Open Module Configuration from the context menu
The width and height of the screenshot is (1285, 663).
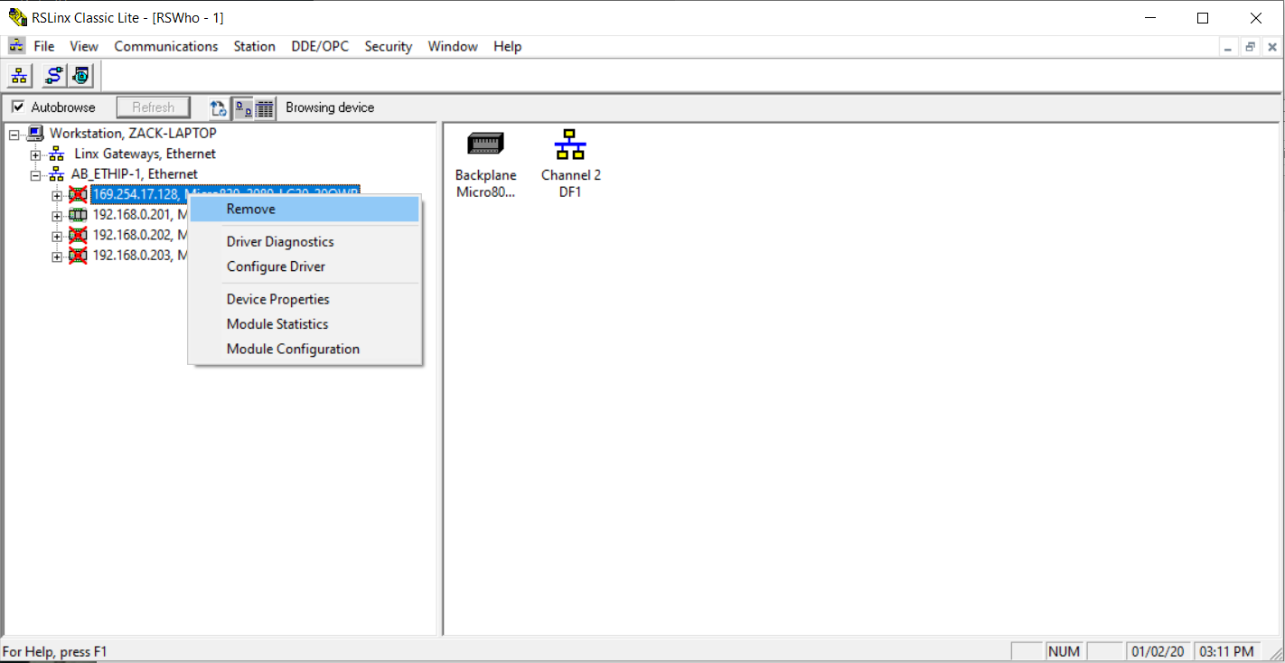305,350
